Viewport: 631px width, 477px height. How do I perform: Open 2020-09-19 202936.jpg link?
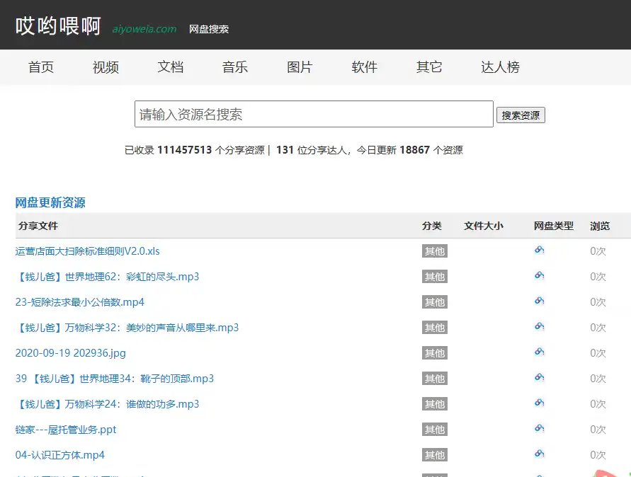(70, 353)
